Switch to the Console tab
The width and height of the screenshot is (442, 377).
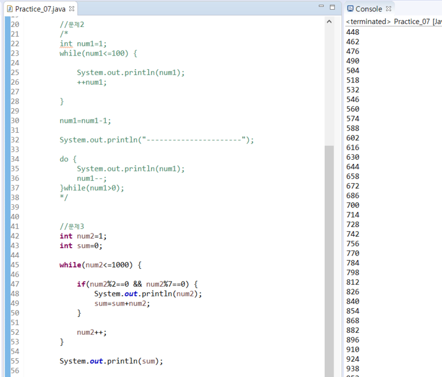tap(369, 9)
